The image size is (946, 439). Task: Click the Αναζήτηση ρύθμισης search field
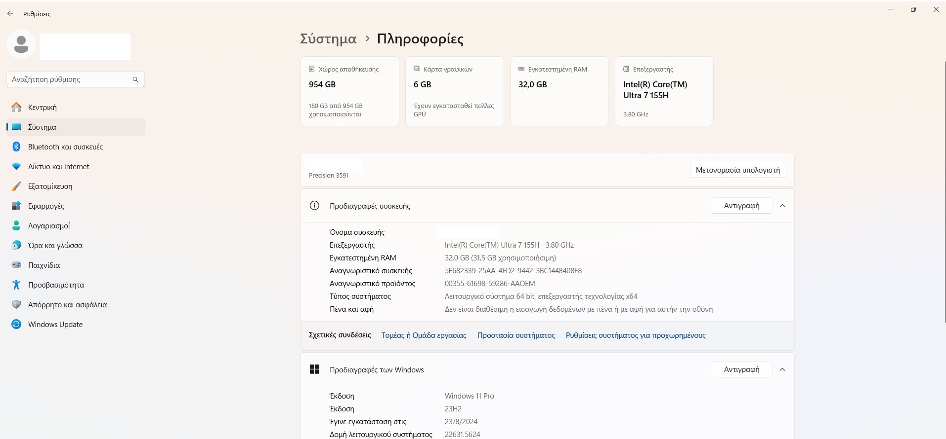coord(69,79)
